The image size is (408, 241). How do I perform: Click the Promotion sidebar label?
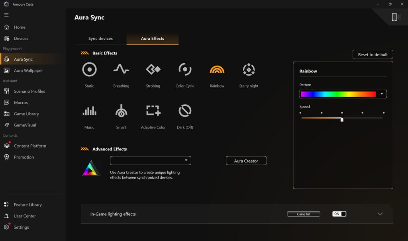(24, 157)
